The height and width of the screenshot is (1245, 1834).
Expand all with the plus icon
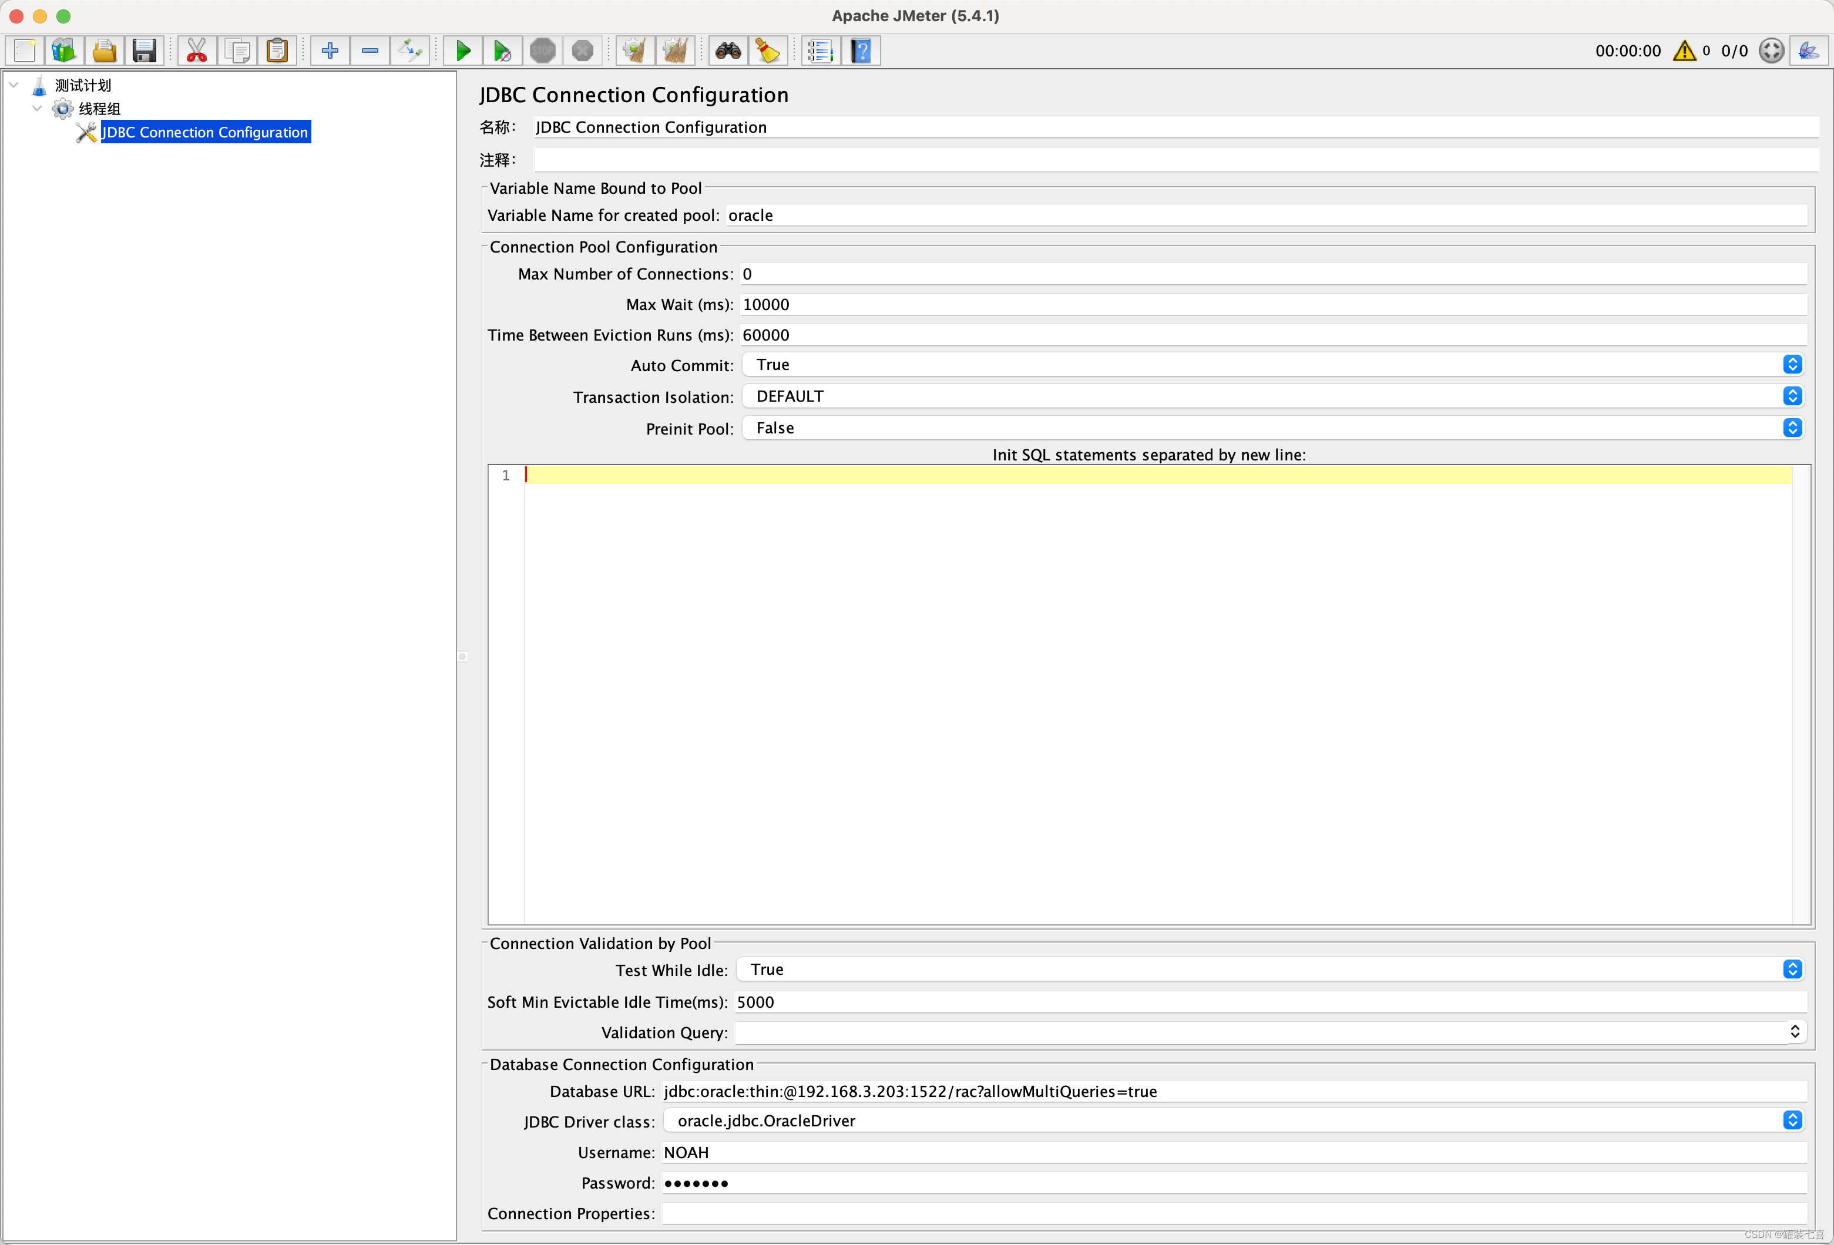point(330,51)
